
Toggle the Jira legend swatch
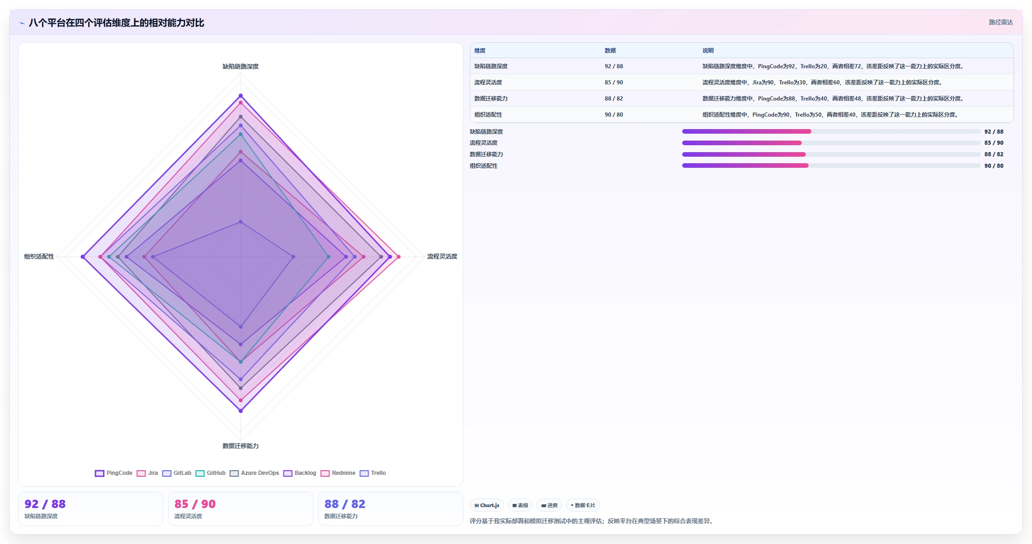tap(141, 473)
